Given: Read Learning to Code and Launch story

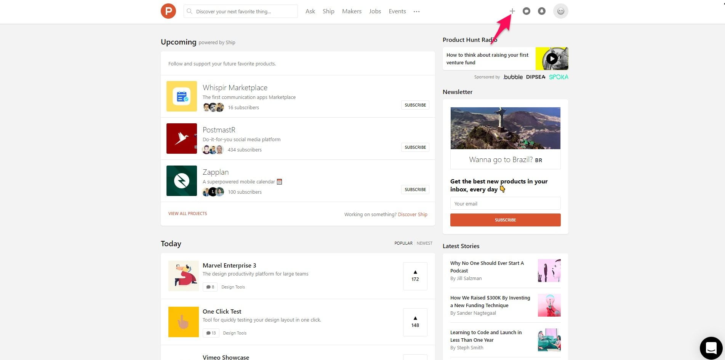Looking at the screenshot, I should pos(486,336).
